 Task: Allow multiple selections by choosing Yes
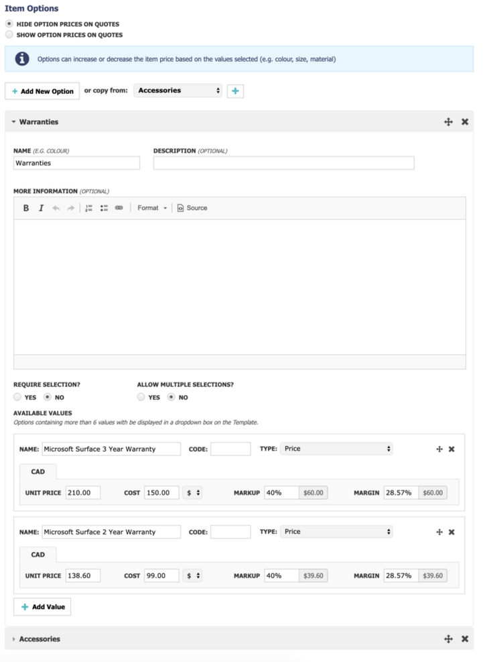(141, 397)
